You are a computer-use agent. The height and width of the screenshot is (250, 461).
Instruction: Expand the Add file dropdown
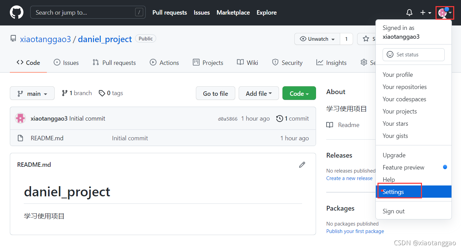click(x=259, y=93)
